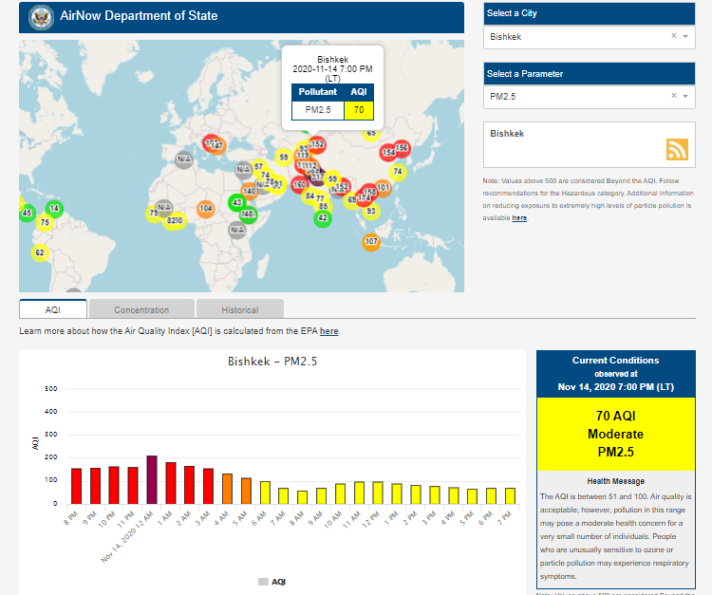Screen dimensions: 712x595
Task: Clear the PM2.5 parameter selection
Action: [673, 96]
